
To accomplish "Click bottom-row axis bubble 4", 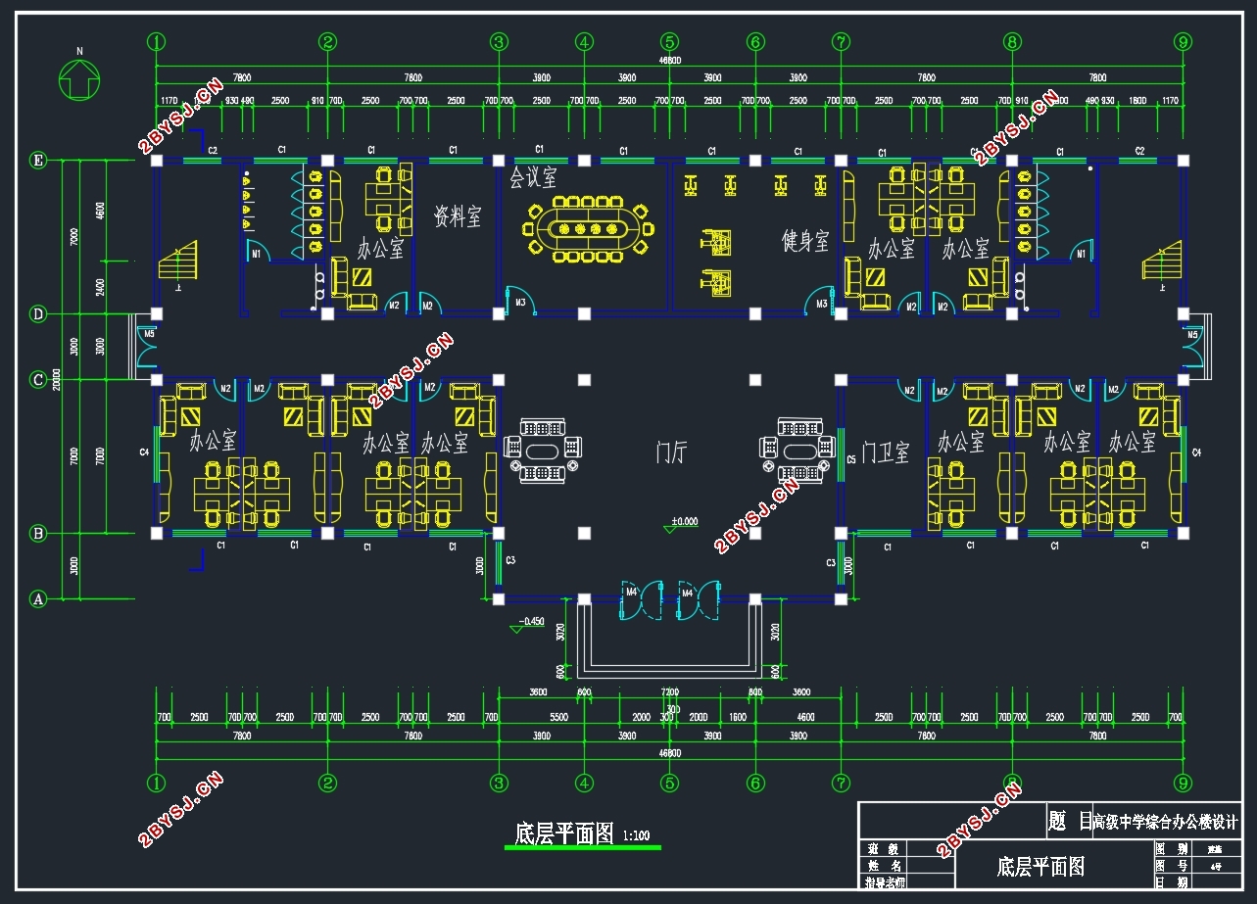I will pyautogui.click(x=585, y=783).
